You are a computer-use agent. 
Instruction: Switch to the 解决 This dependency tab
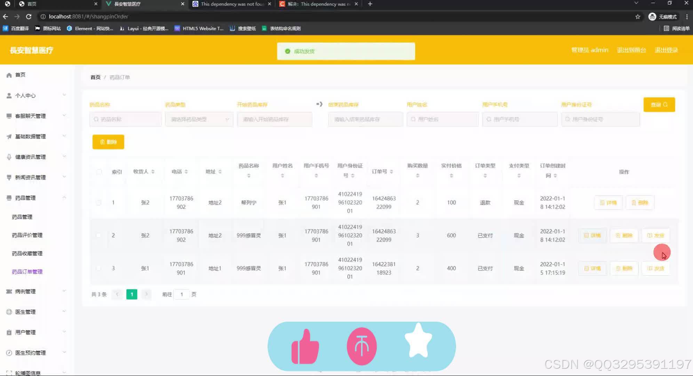click(x=318, y=4)
